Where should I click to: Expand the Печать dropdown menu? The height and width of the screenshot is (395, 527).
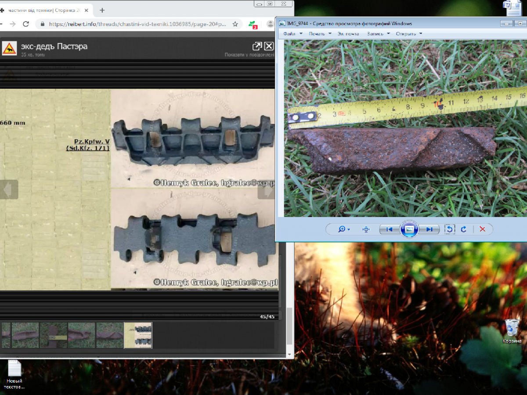point(319,34)
